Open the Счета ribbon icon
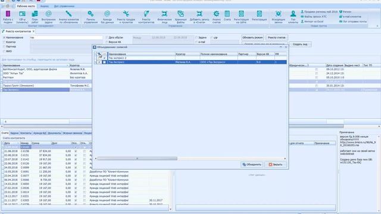381x214 pixels. coord(227,15)
